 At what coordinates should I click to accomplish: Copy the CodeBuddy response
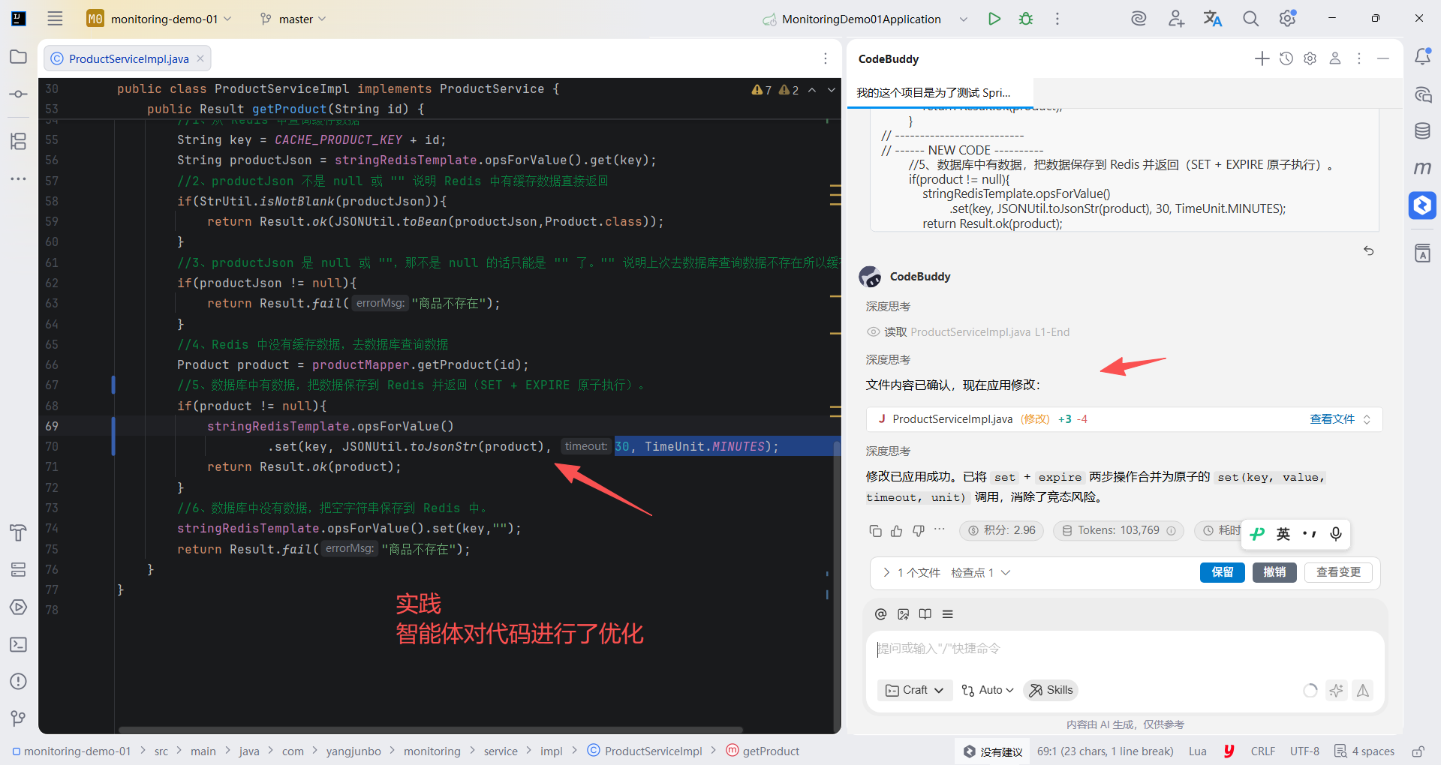tap(875, 531)
